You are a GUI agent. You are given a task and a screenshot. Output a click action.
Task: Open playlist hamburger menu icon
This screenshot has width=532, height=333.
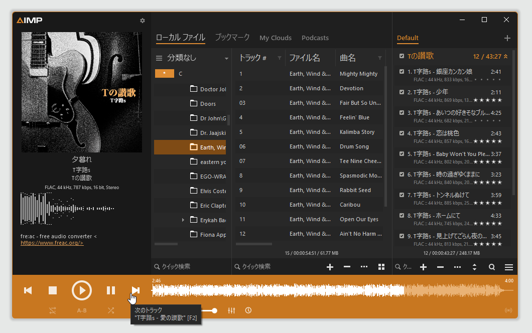508,267
